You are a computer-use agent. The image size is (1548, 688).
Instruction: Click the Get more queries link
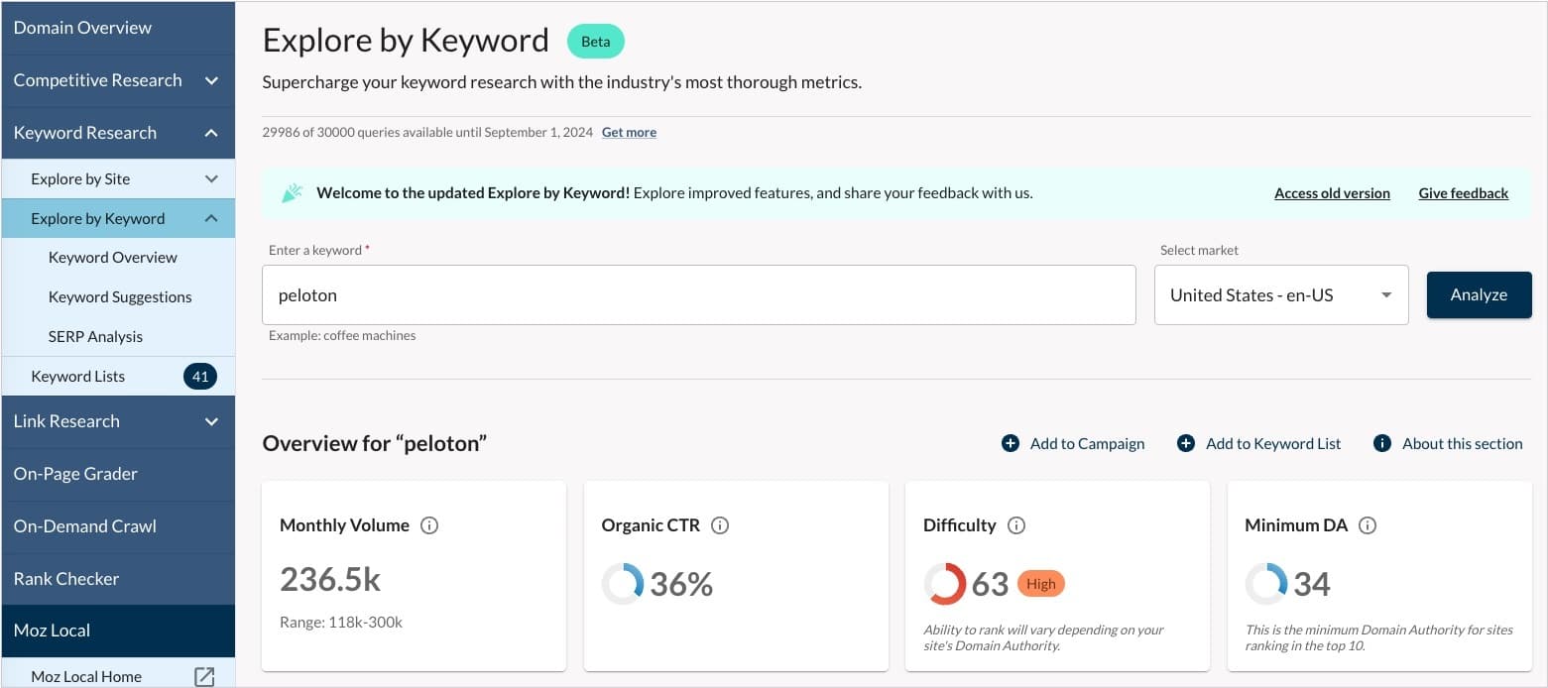[629, 132]
